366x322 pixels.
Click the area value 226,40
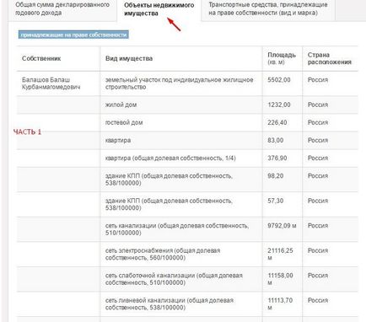277,122
